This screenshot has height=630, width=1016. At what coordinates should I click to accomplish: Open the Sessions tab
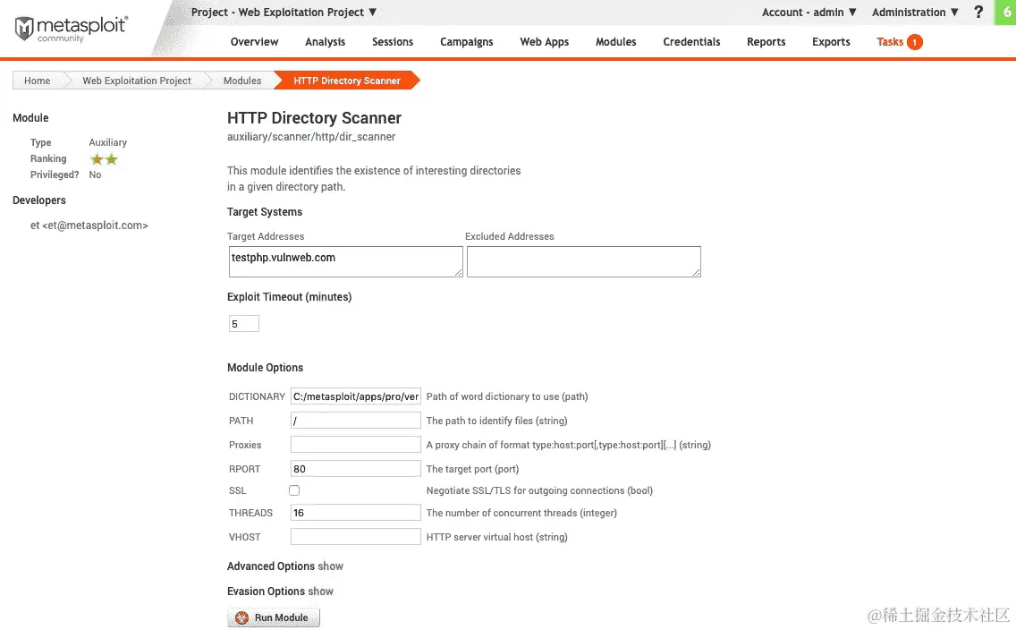click(x=393, y=41)
